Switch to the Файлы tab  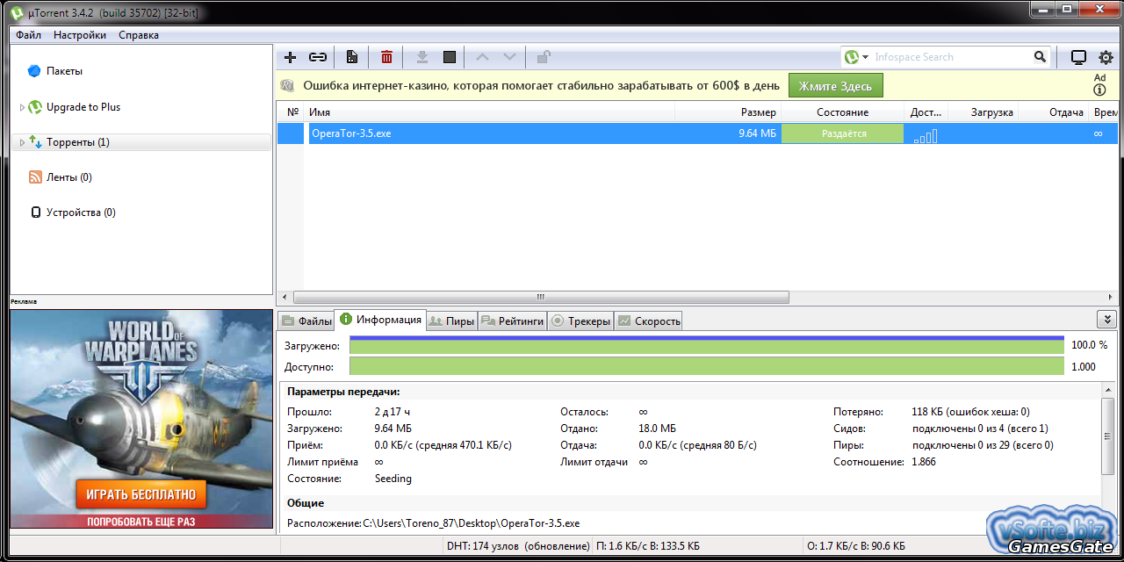tap(306, 321)
